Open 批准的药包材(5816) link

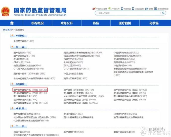click(73, 62)
